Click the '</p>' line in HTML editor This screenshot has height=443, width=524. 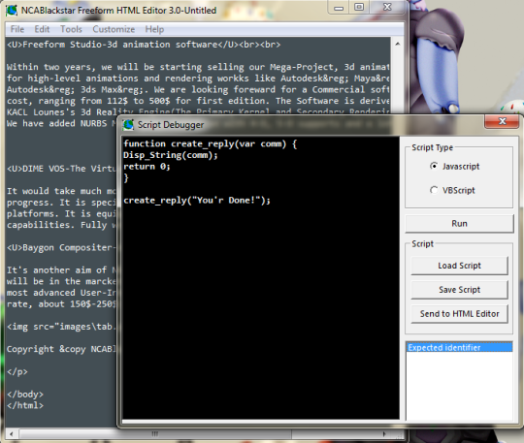click(x=17, y=371)
